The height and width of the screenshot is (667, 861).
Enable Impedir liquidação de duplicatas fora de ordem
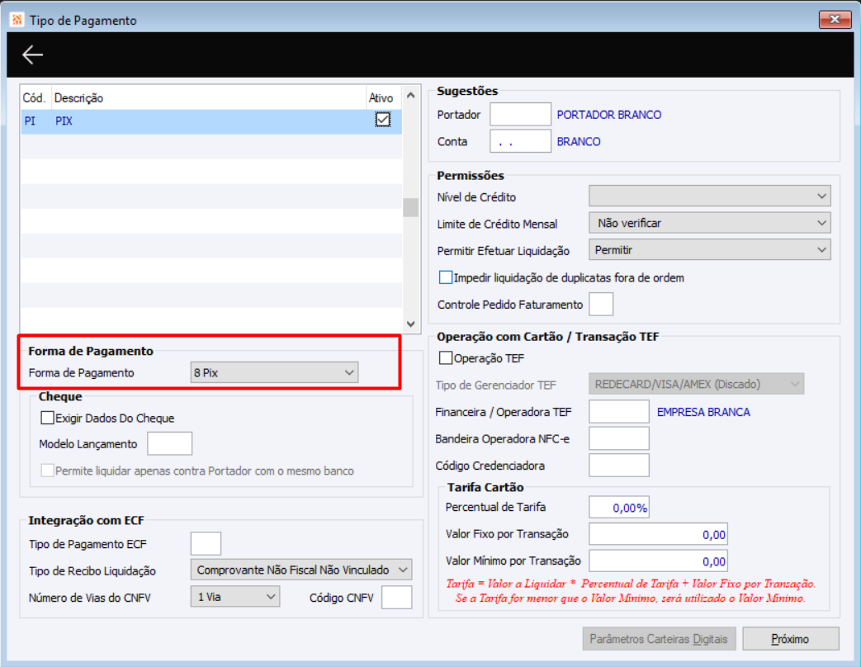click(x=445, y=277)
